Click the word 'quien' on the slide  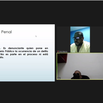[x=30, y=48]
